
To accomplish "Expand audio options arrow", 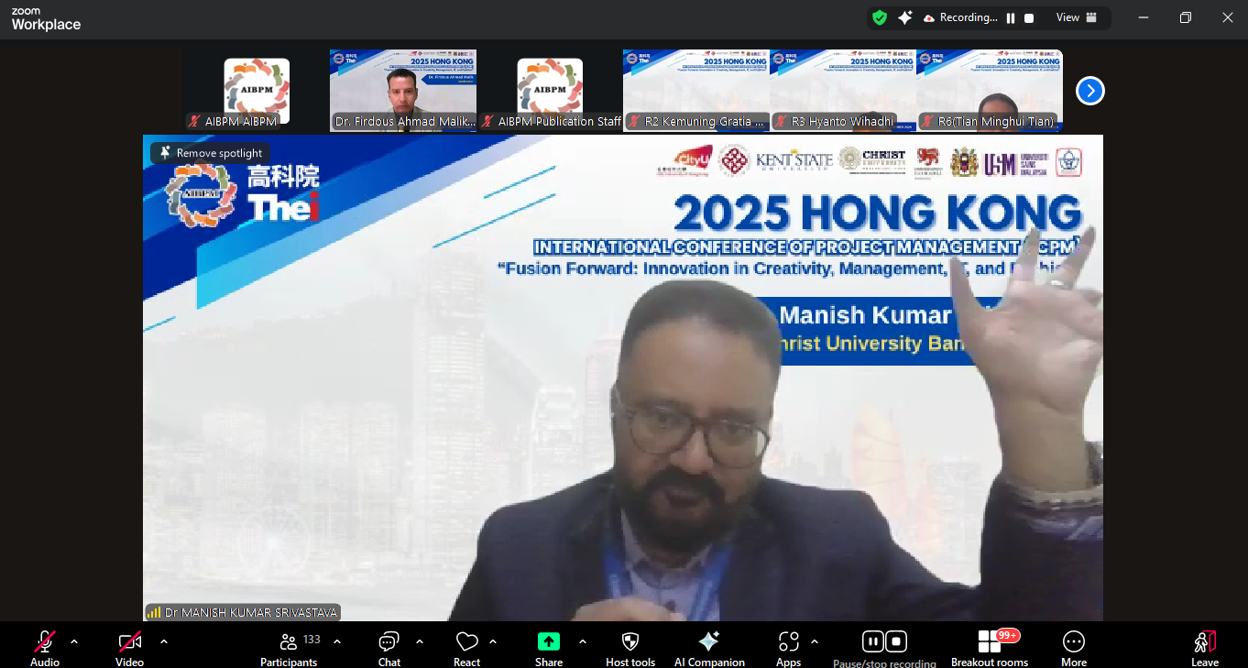I will 74,641.
